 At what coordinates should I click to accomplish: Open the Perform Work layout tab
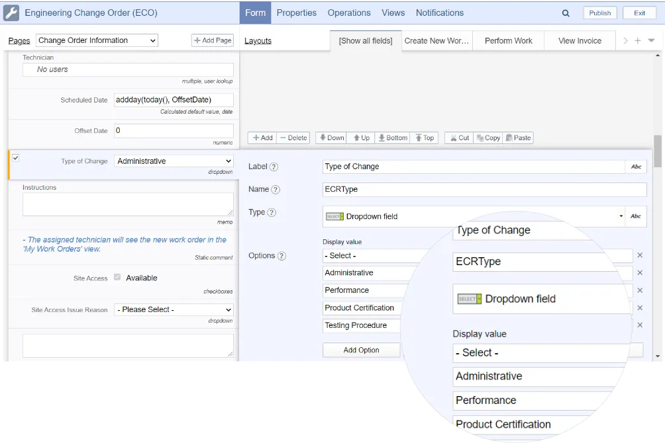[x=508, y=40]
